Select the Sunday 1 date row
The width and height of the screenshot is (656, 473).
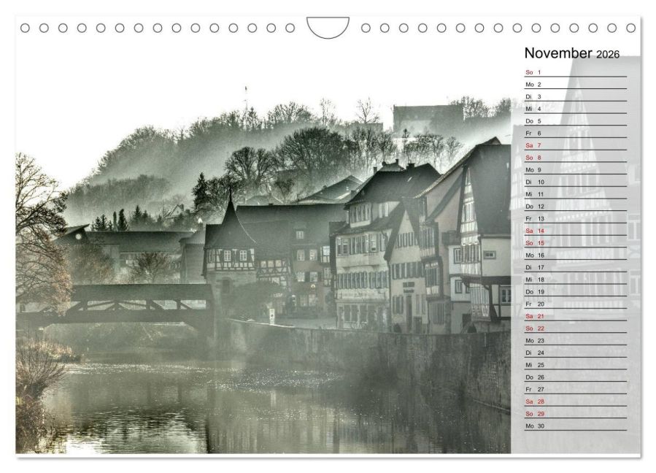576,72
